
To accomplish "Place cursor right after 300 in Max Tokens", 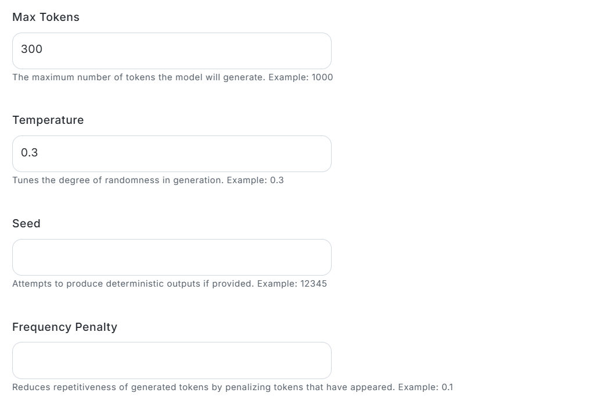I will click(x=43, y=49).
